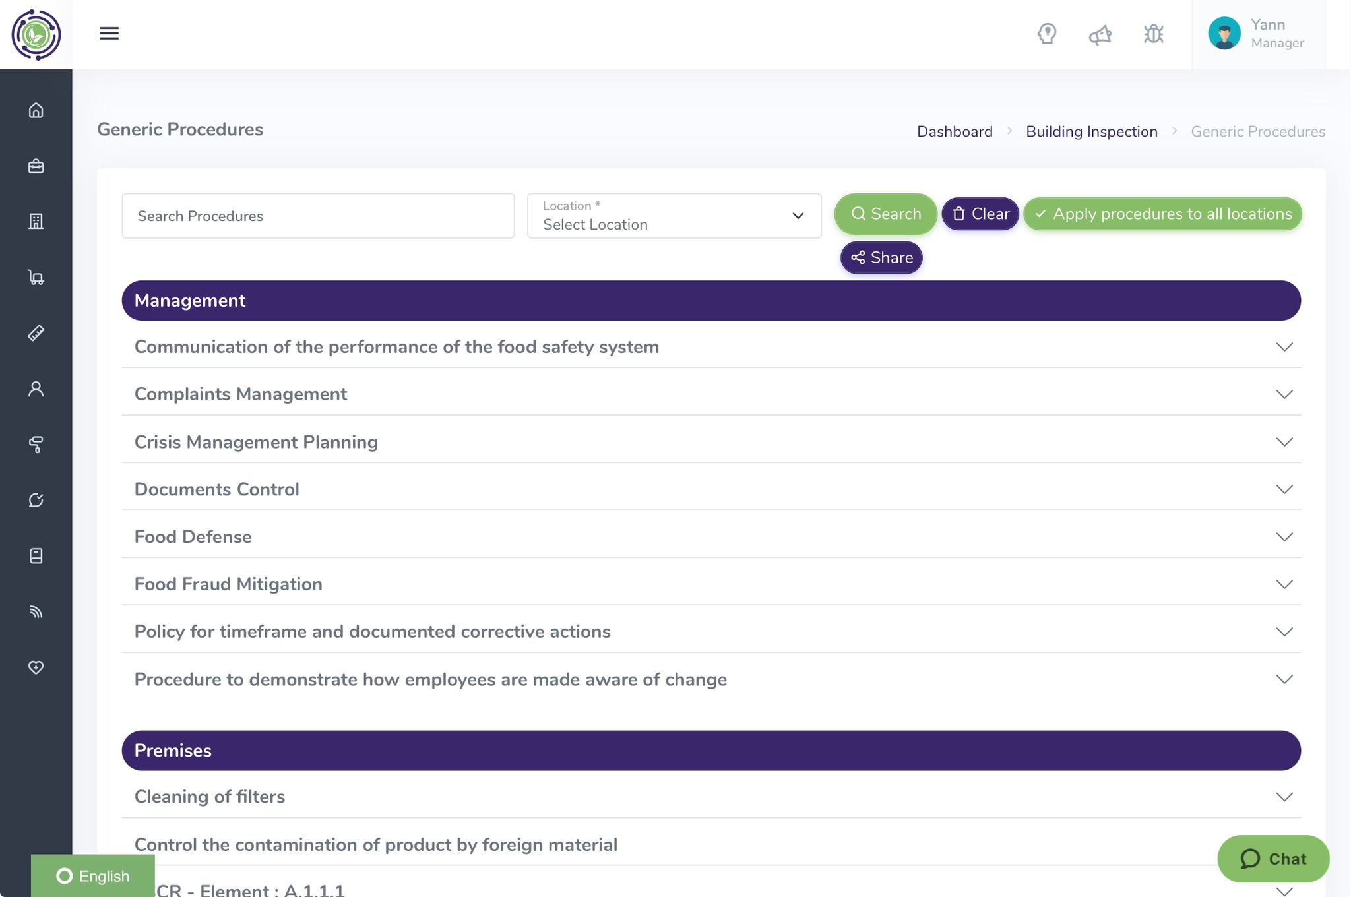1351x897 pixels.
Task: Open the lightbulb idea icon
Action: [1047, 34]
